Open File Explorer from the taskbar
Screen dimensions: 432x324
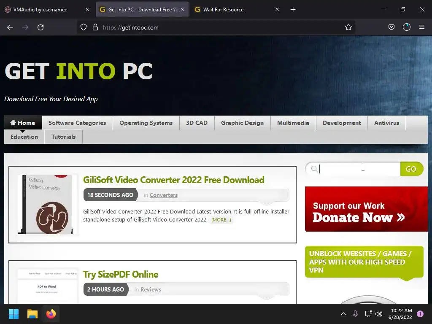coord(32,314)
